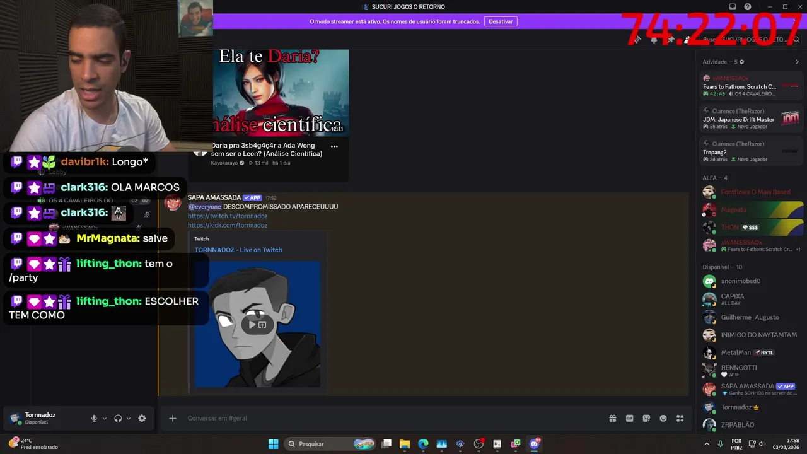The width and height of the screenshot is (807, 454).
Task: Expand the headphone output options arrow
Action: tap(129, 418)
